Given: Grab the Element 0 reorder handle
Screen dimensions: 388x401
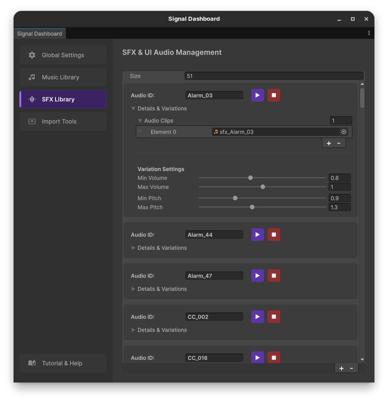Looking at the screenshot, I should coord(140,131).
